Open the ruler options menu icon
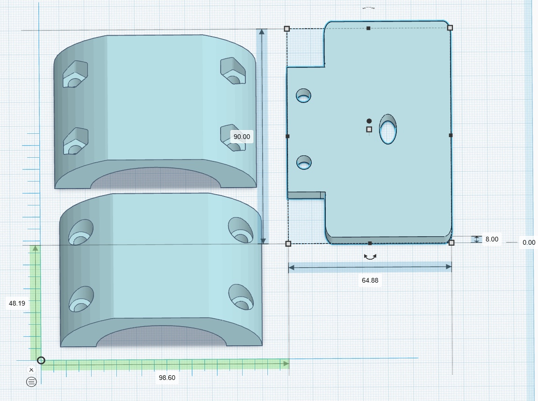The width and height of the screenshot is (538, 401). (31, 382)
